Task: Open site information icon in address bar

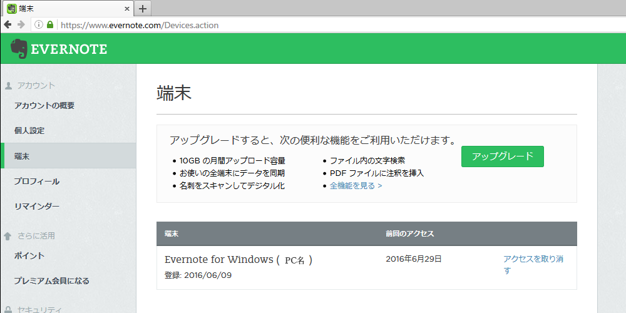Action: coord(39,25)
